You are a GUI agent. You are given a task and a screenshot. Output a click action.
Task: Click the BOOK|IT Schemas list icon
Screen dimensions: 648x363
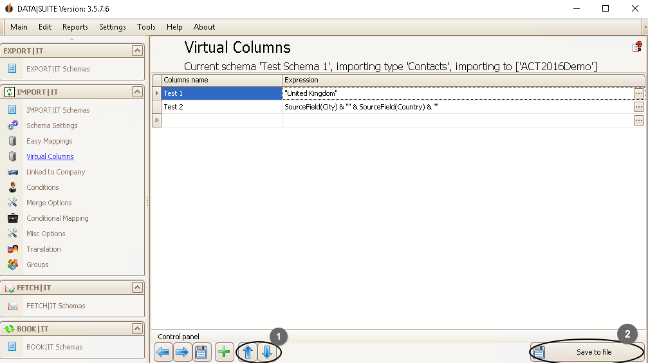coord(12,346)
